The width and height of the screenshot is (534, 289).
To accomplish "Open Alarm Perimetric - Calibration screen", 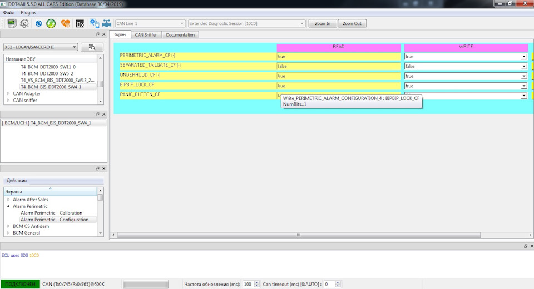I will (51, 213).
